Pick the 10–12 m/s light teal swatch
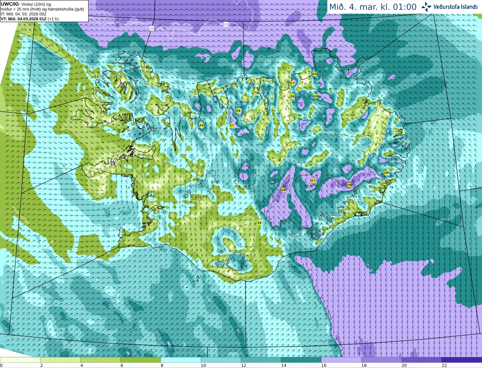 click(221, 360)
